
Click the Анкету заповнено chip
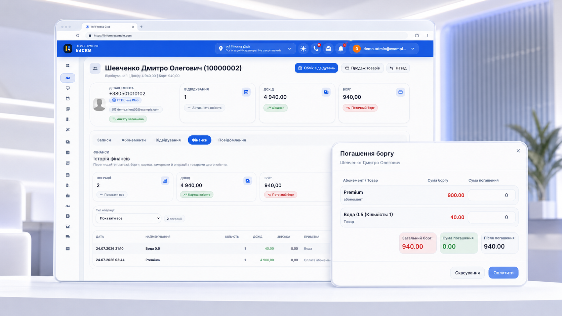[128, 119]
